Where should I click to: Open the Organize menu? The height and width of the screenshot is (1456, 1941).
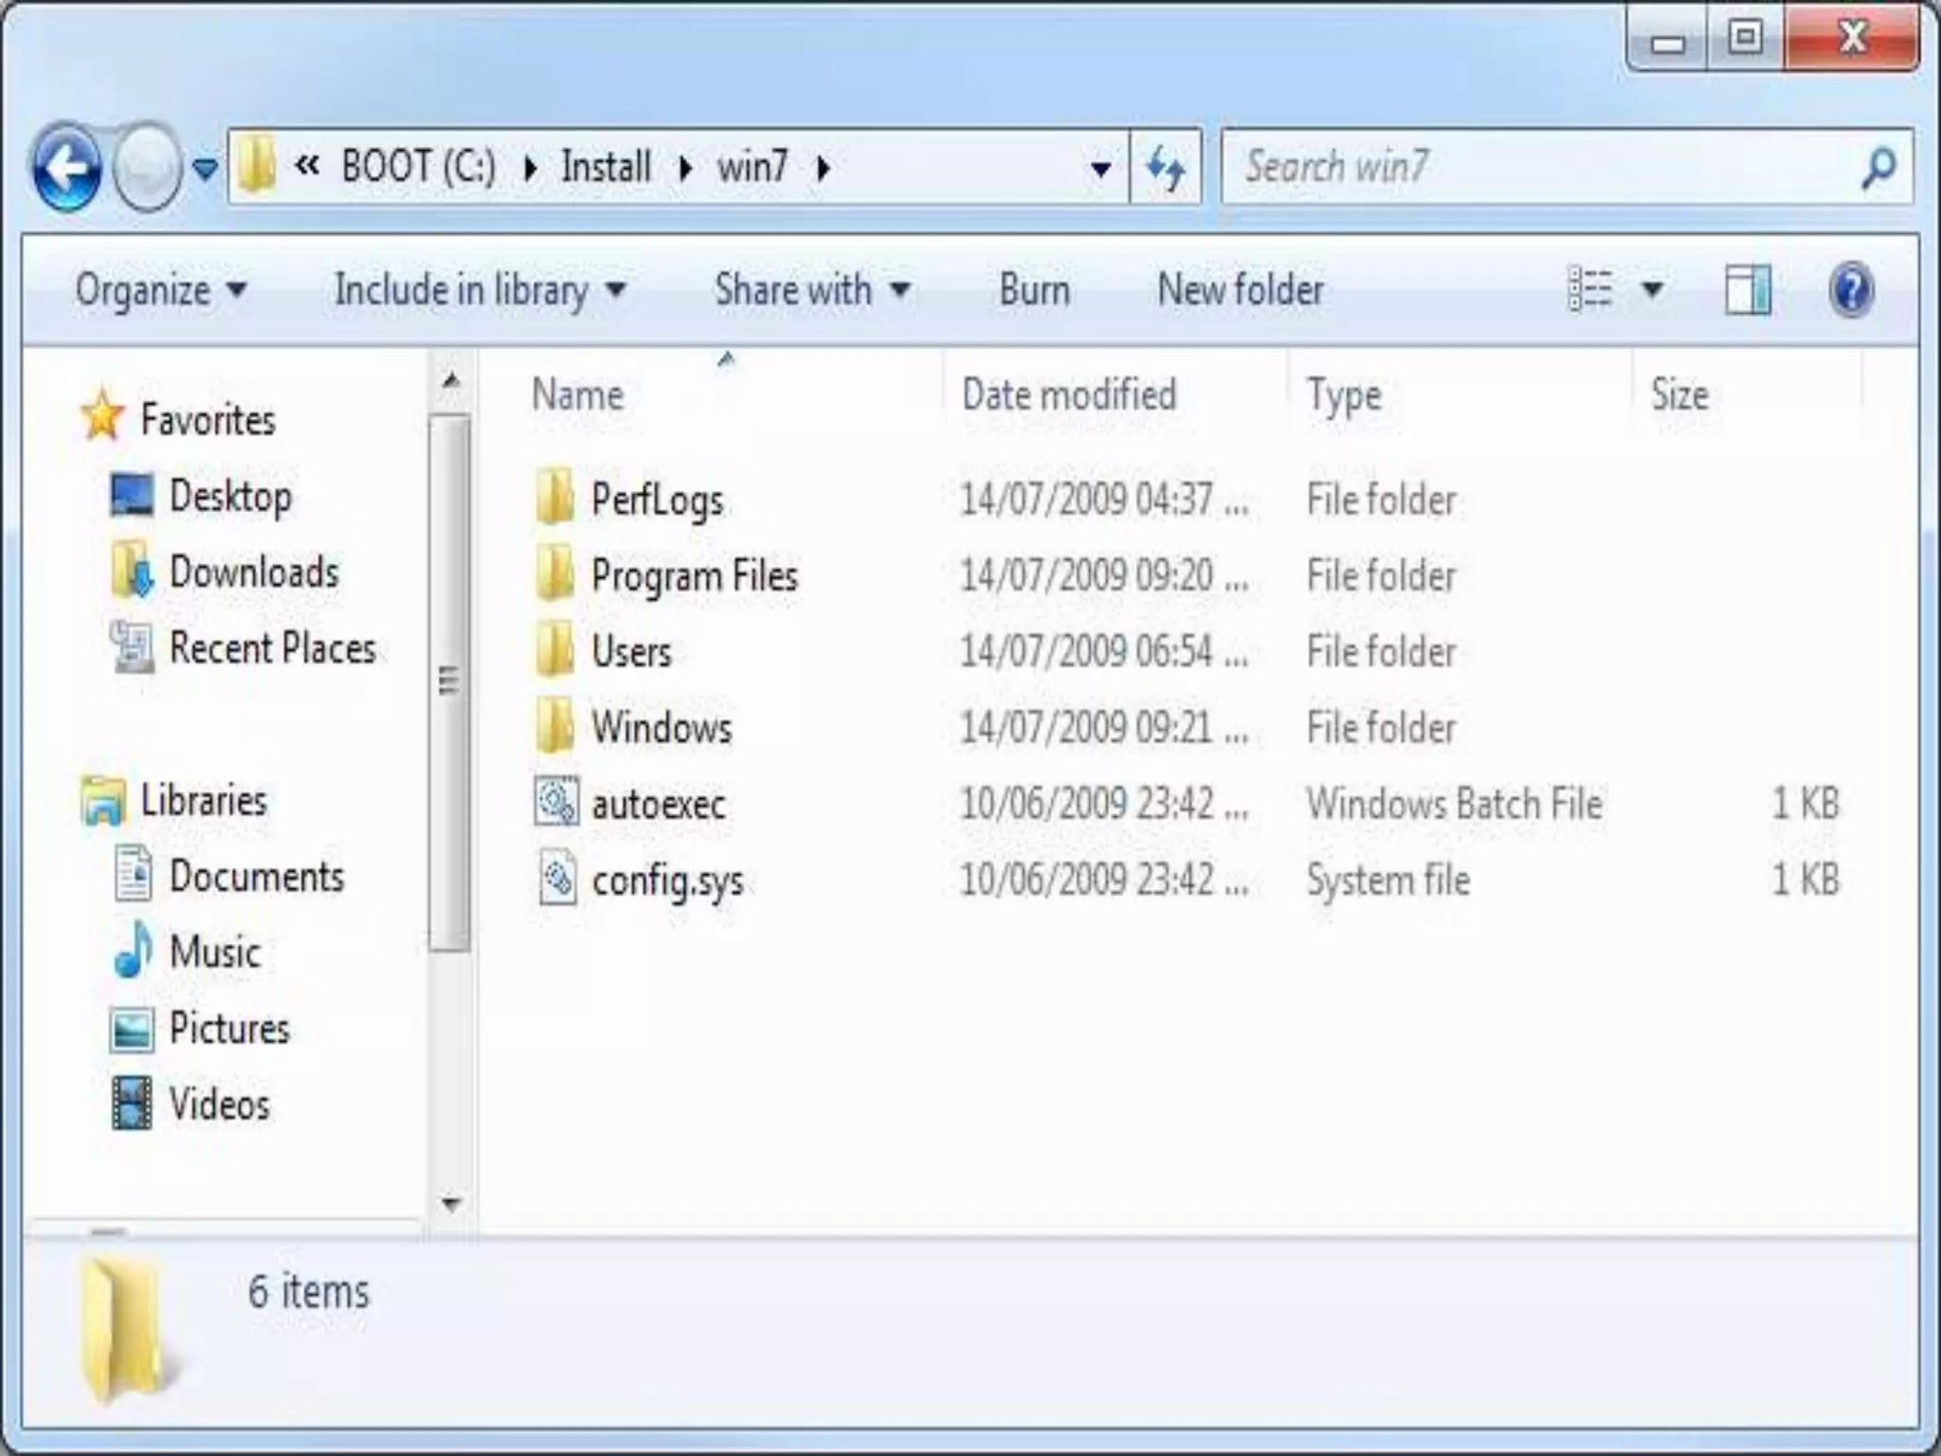161,290
